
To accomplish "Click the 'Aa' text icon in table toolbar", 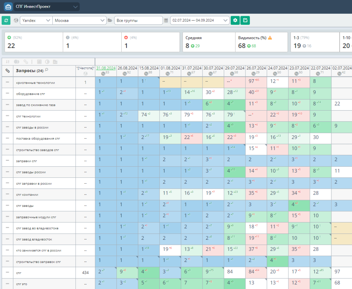I will point(55,62).
